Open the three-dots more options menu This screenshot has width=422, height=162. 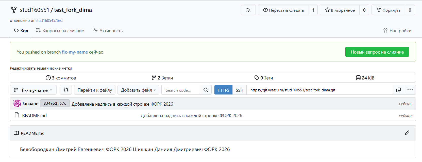pyautogui.click(x=410, y=90)
